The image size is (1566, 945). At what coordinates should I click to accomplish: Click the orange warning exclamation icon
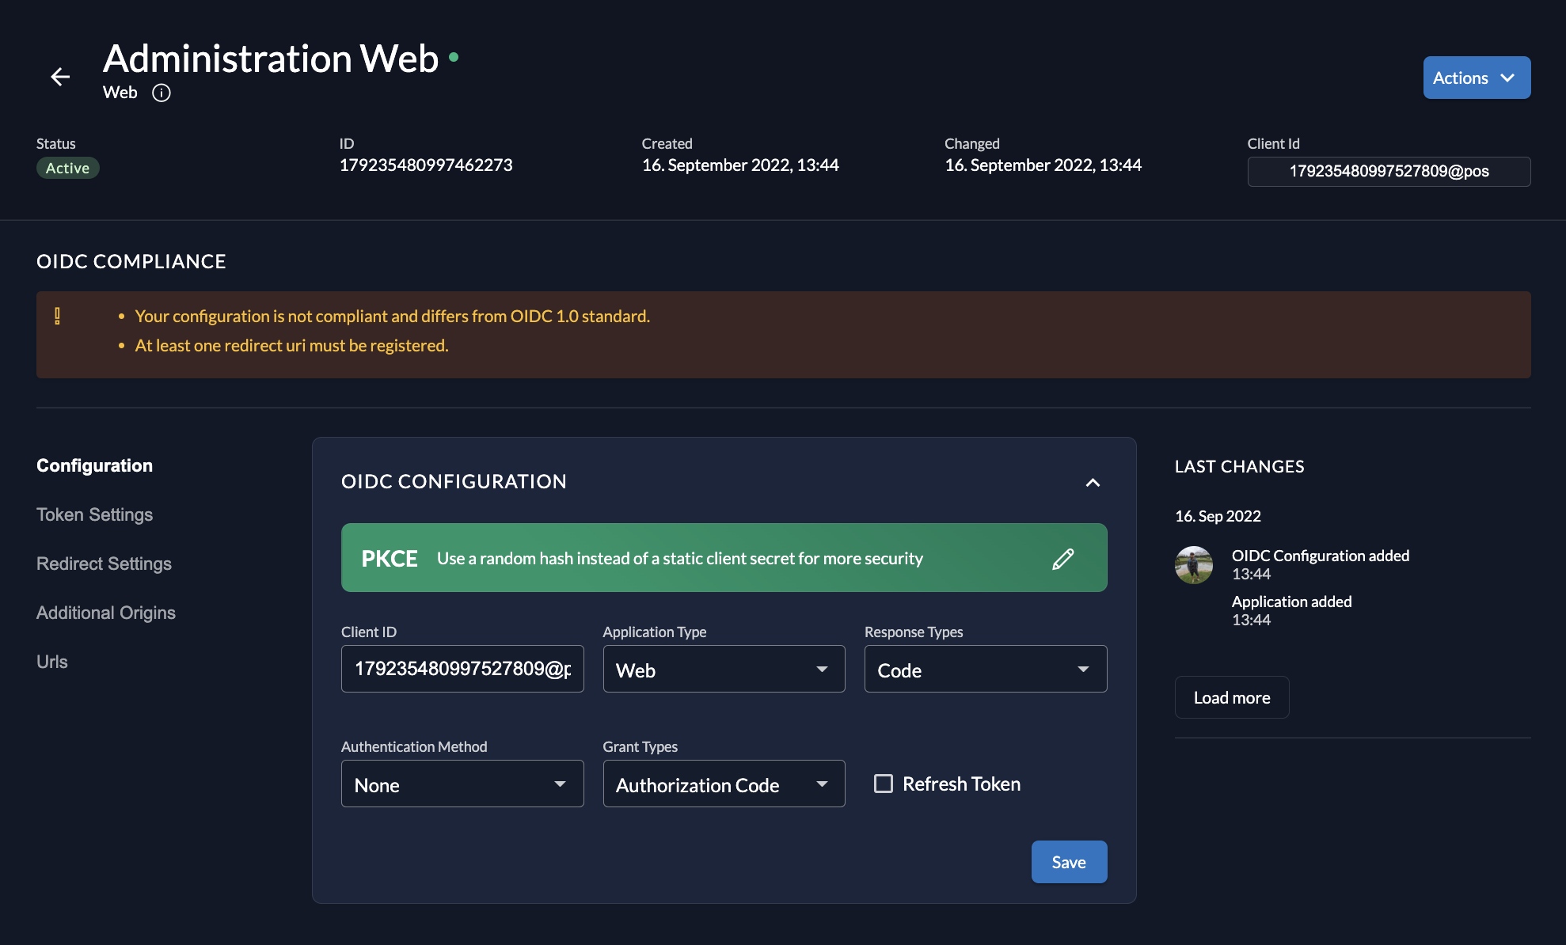[57, 317]
